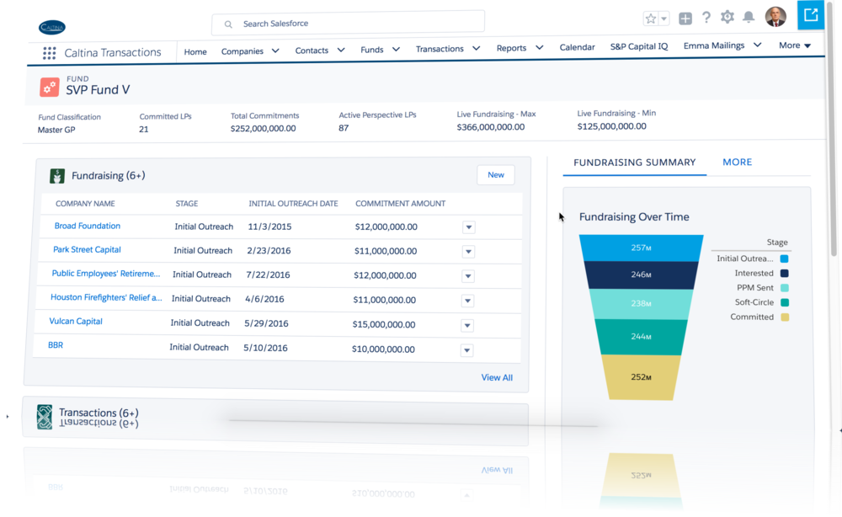The image size is (842, 517).
Task: Open the Contacts tab
Action: pyautogui.click(x=312, y=51)
